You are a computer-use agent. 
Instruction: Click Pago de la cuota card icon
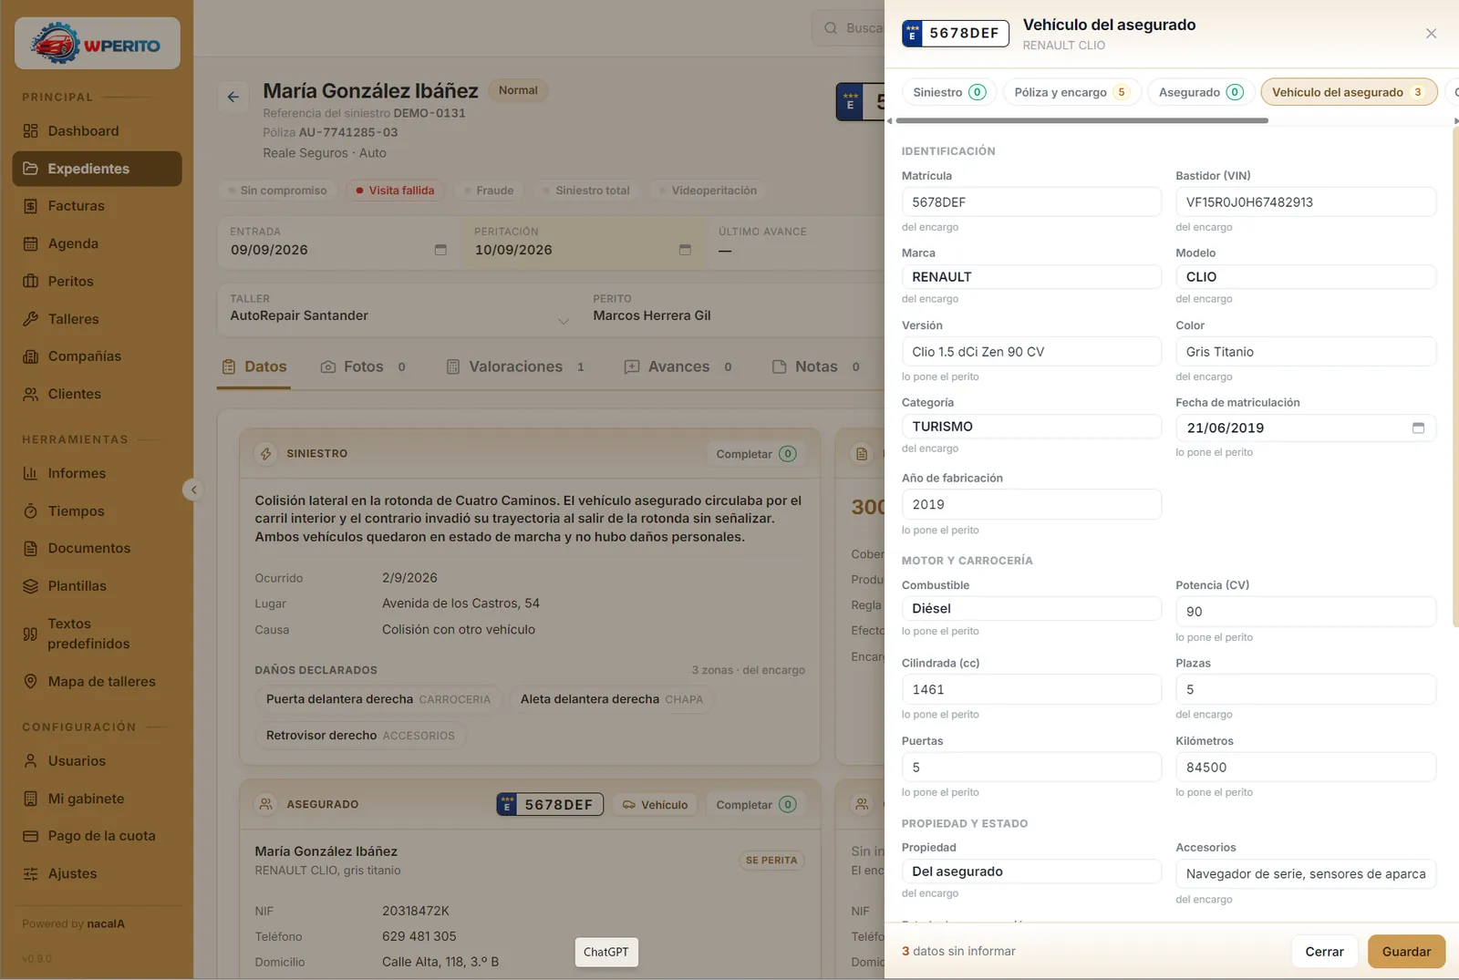tap(30, 836)
